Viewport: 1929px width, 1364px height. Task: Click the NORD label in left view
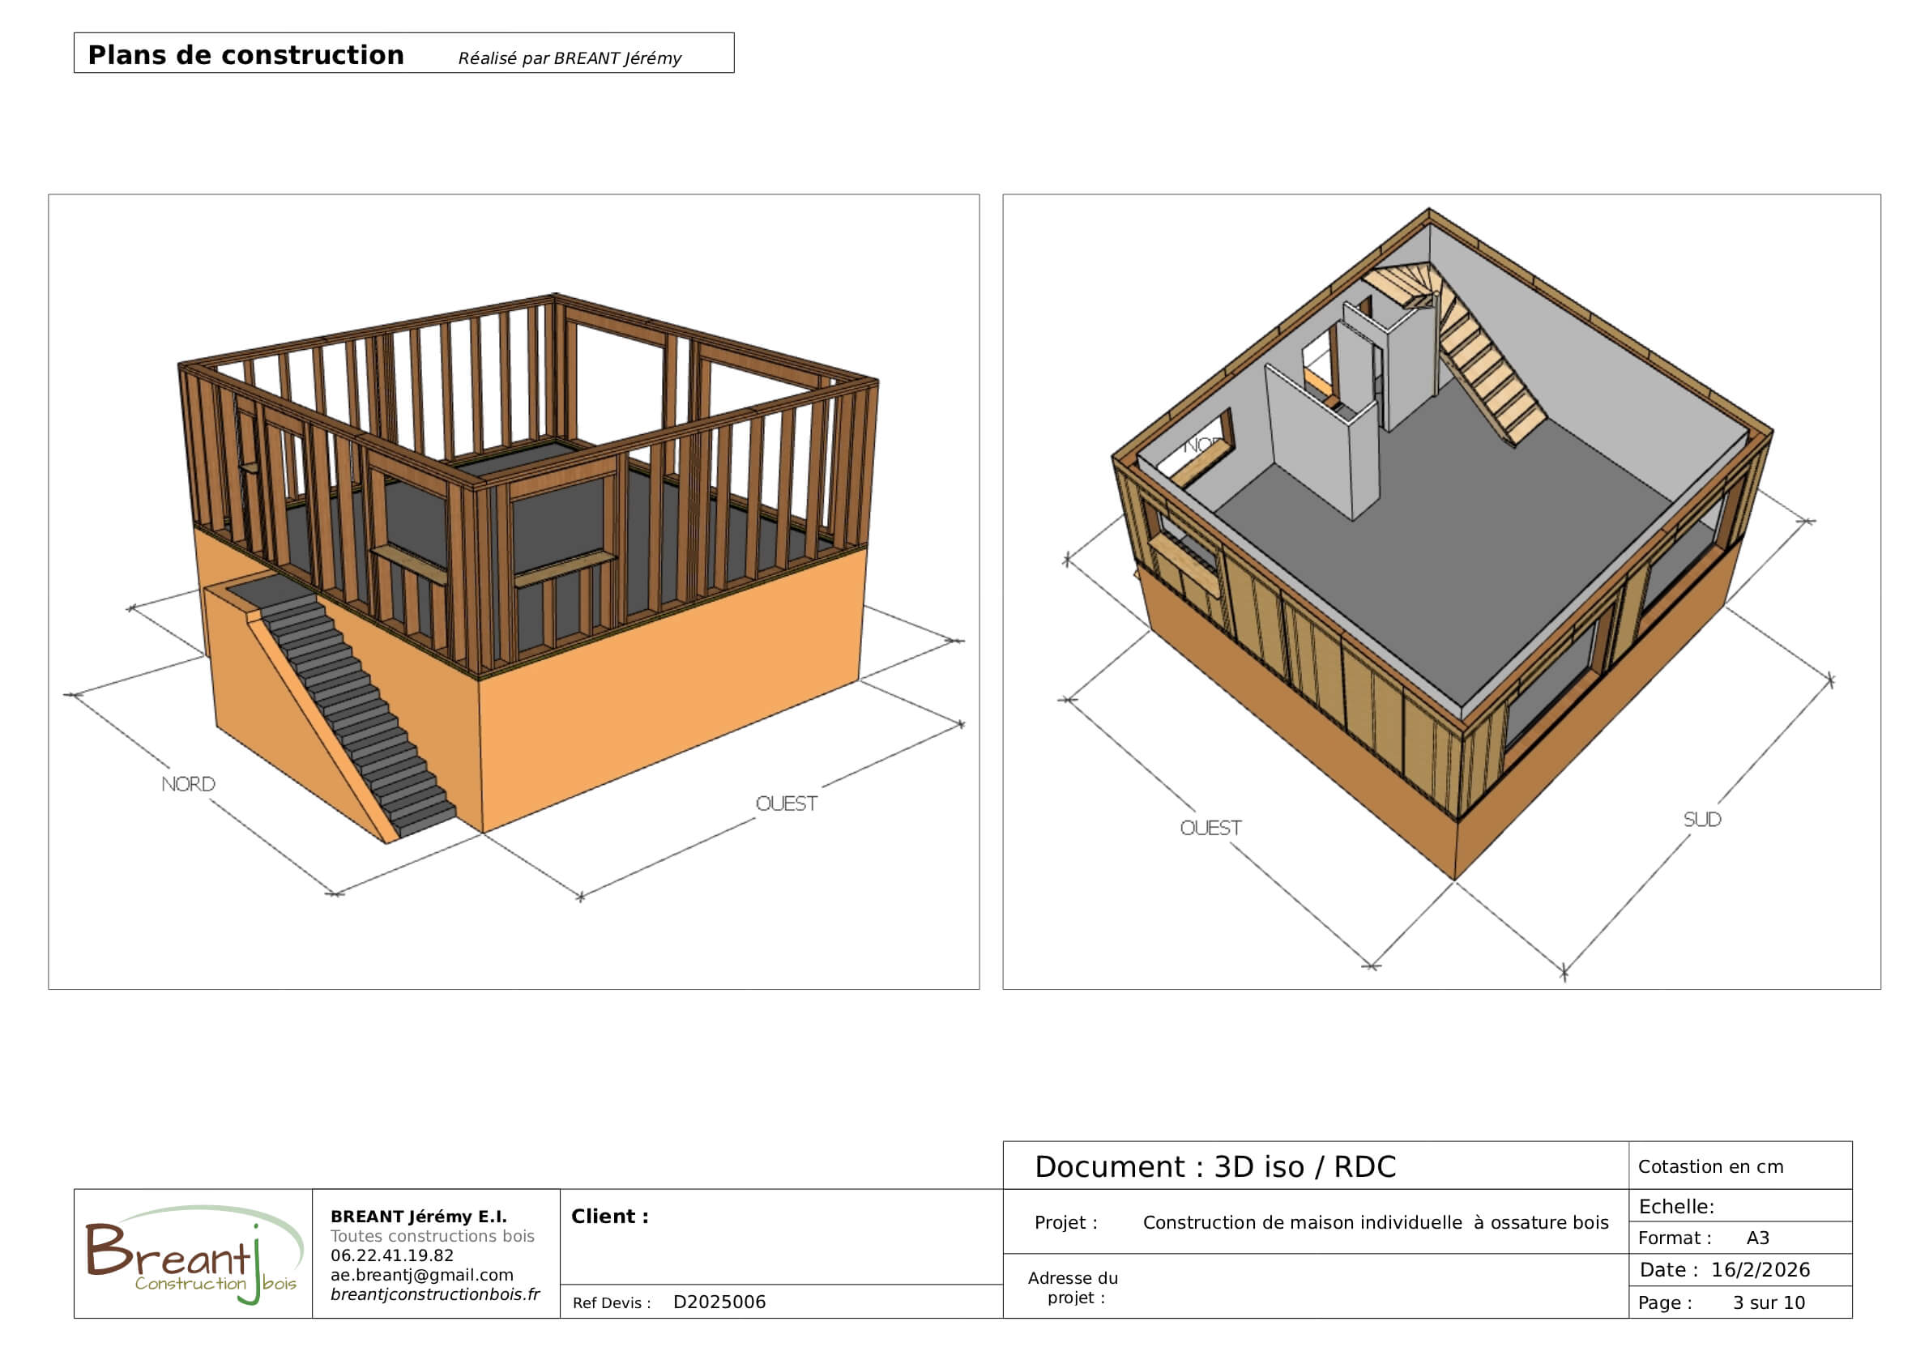pyautogui.click(x=188, y=783)
